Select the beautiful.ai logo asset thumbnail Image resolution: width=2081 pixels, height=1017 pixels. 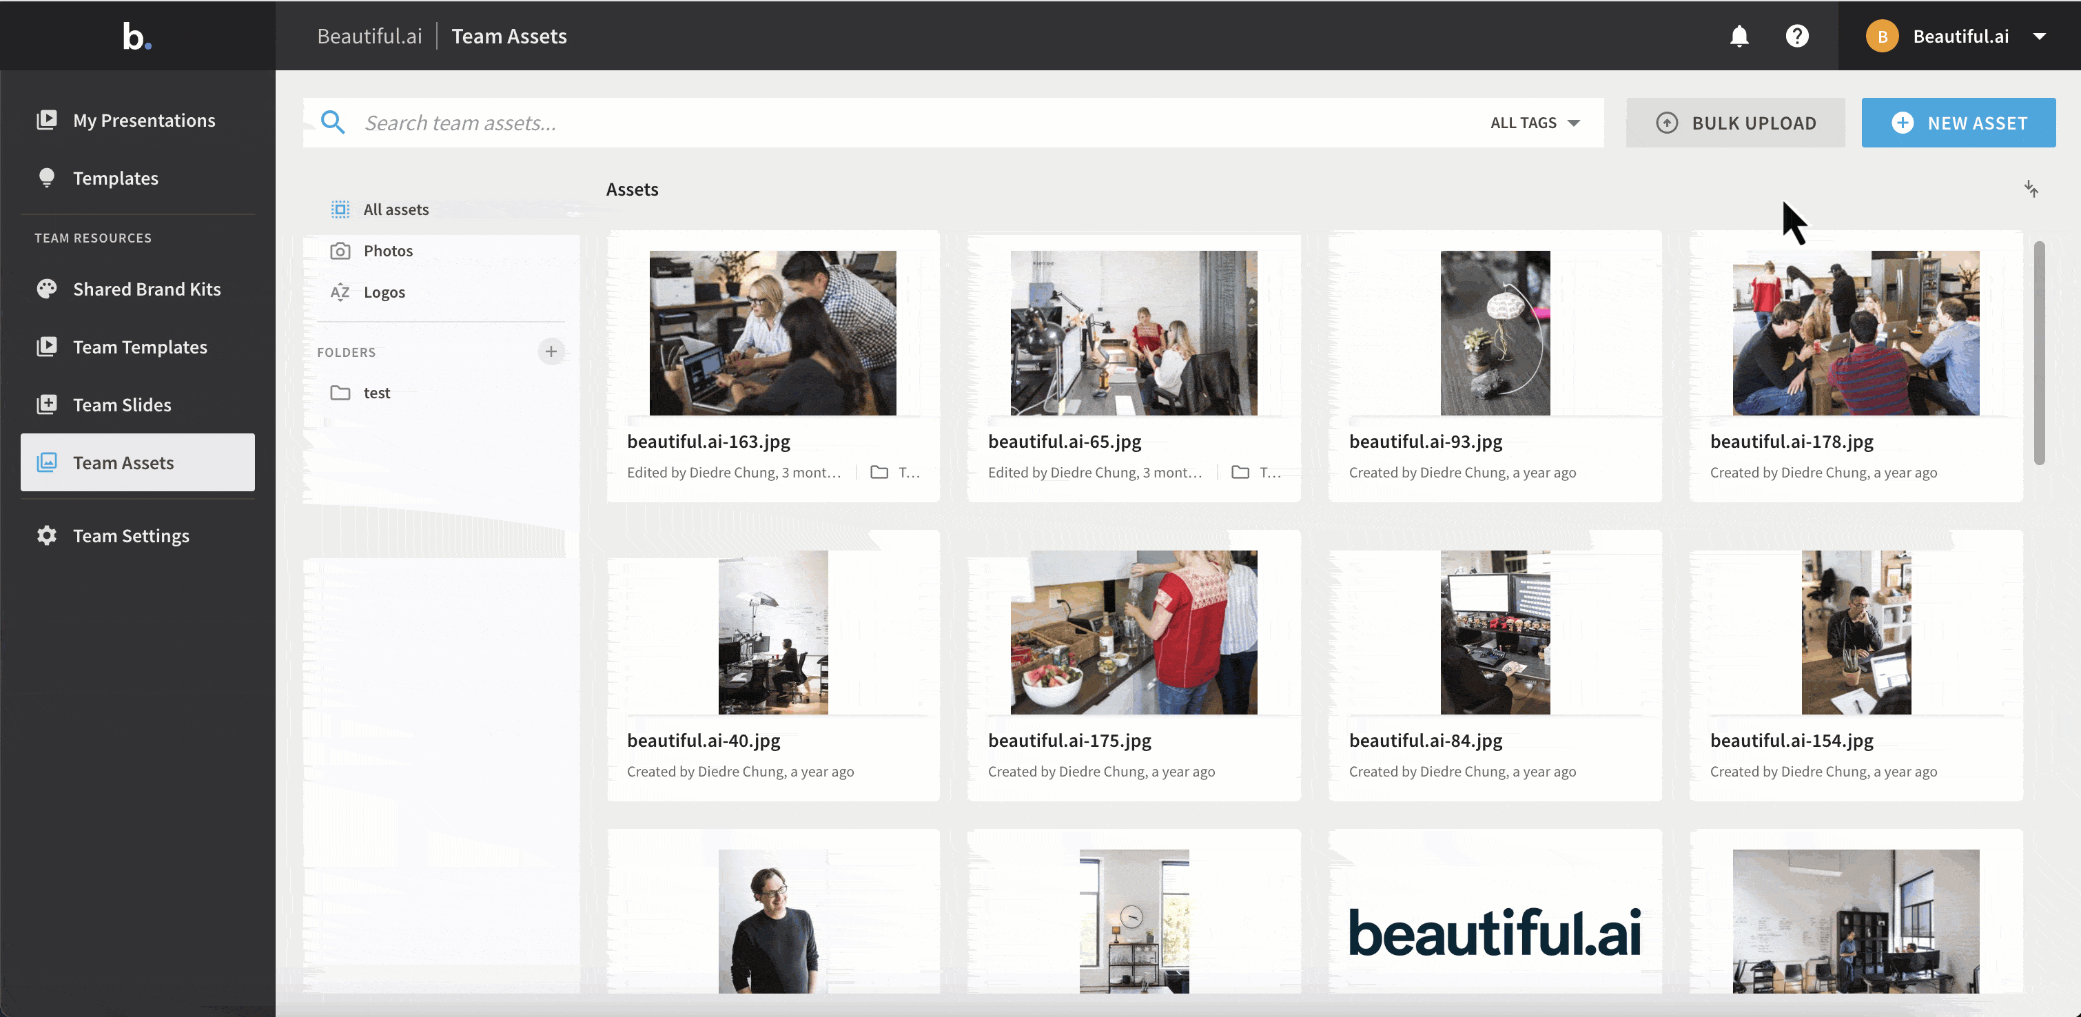tap(1495, 932)
